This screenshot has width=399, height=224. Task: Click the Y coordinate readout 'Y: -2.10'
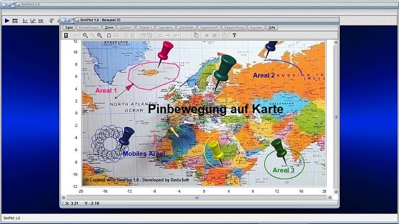[92, 203]
